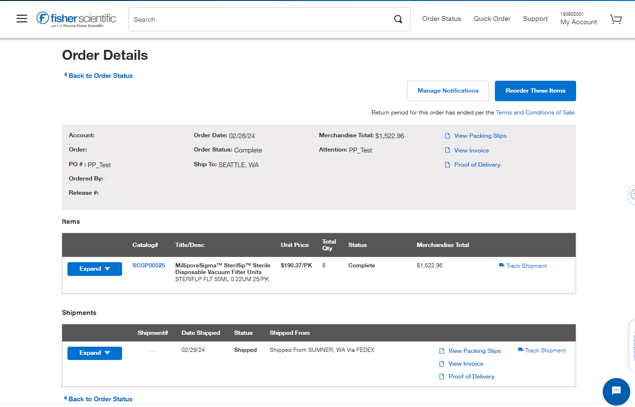Open the Terms and Conditions of Sale link
The width and height of the screenshot is (635, 407).
(x=535, y=113)
